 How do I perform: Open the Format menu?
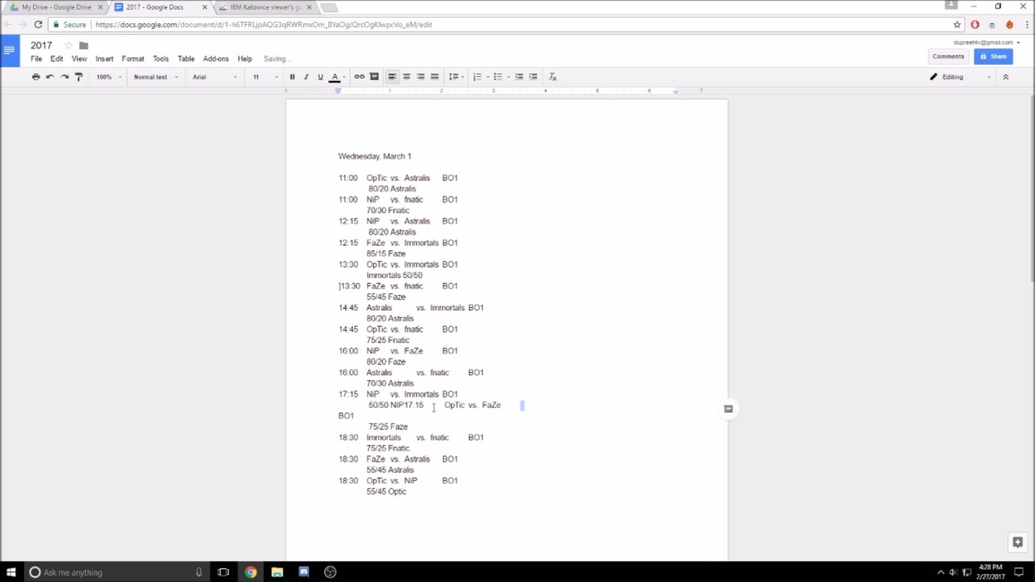click(x=133, y=59)
